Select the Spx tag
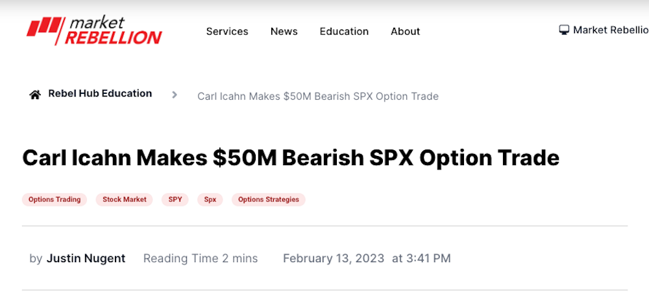The height and width of the screenshot is (301, 649). point(210,199)
